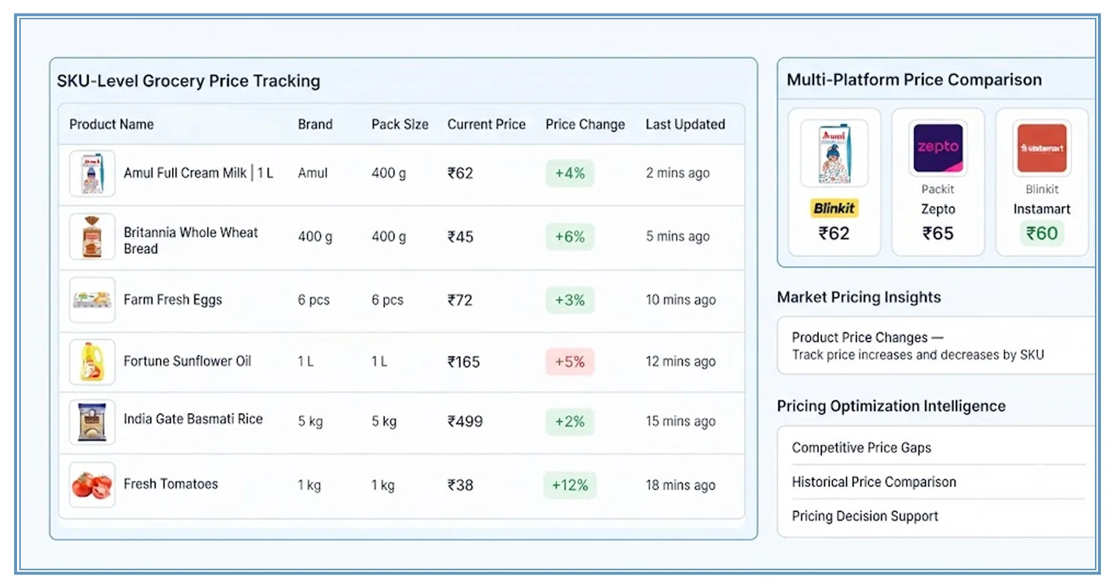Click the Fortune Sunflower Oil bottle image
The width and height of the screenshot is (1115, 588).
point(92,362)
